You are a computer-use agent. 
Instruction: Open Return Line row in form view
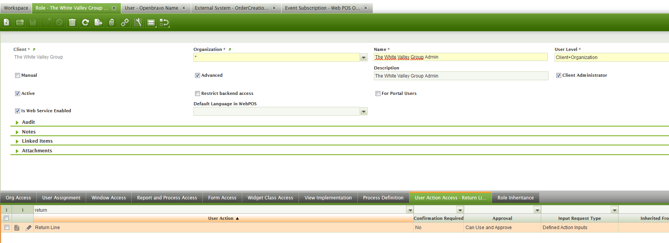click(17, 228)
